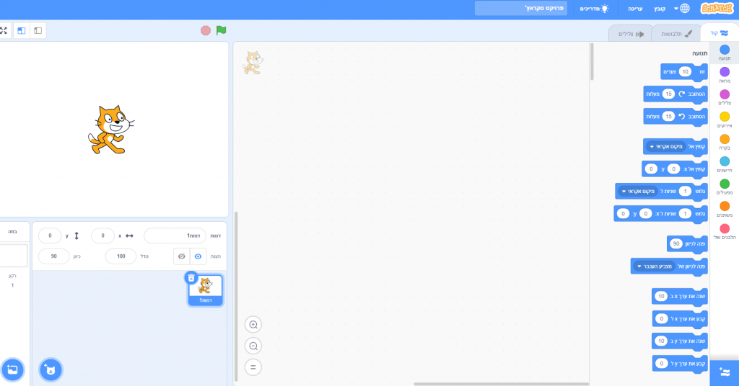Viewport: 739px width, 386px height.
Task: Select the מראה purple category circle
Action: coord(725,72)
